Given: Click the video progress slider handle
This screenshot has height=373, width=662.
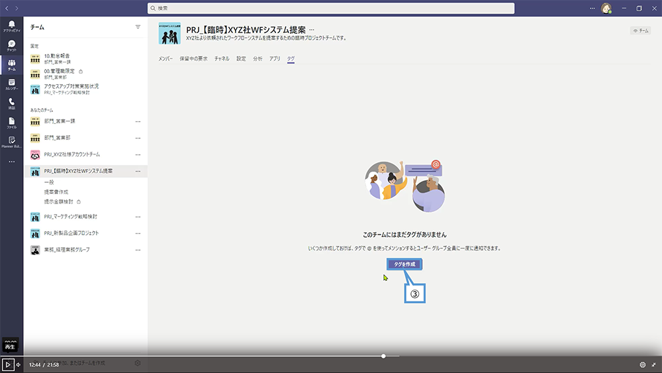Looking at the screenshot, I should 383,356.
